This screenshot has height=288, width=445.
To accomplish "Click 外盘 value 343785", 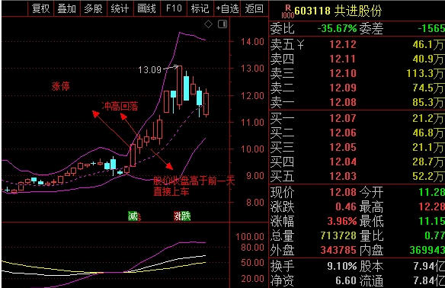I will click(x=338, y=250).
